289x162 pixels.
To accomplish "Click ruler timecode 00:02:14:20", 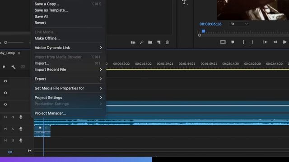I will coord(230,64).
